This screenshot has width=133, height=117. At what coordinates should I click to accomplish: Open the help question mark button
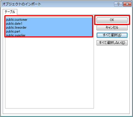click(118, 4)
